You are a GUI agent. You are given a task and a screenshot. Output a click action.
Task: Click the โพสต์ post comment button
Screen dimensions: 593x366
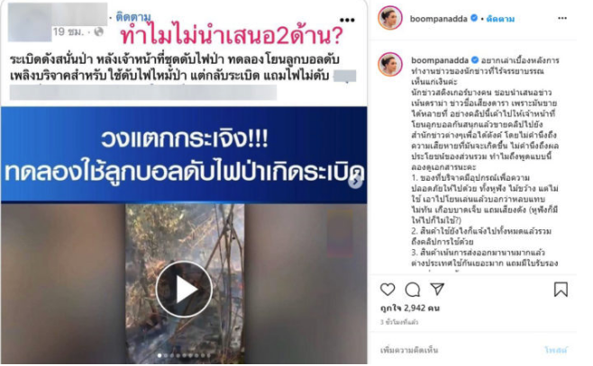(556, 350)
